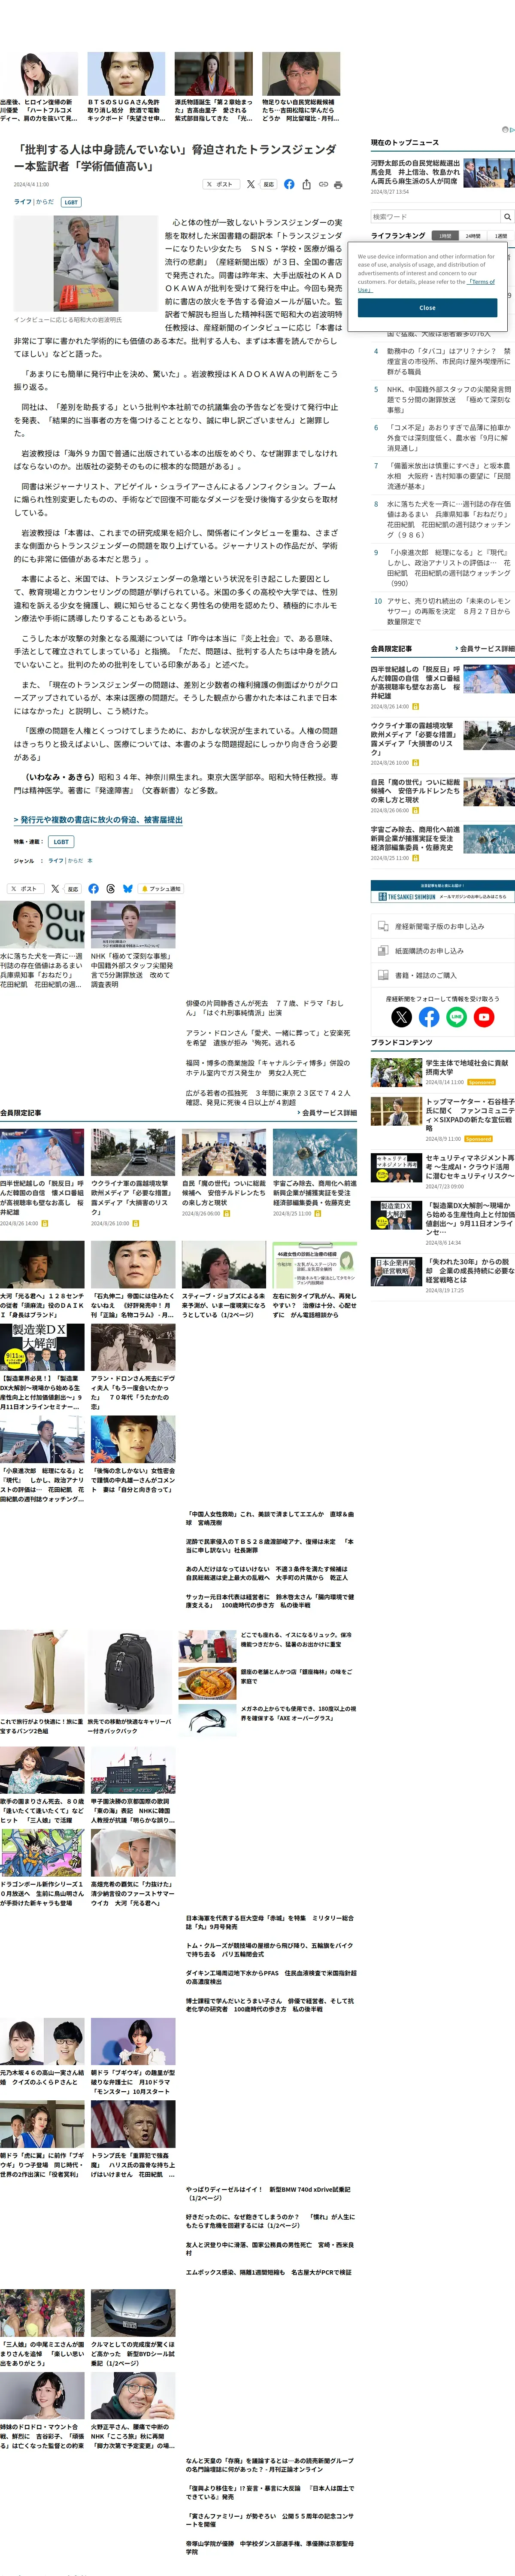Open the beige pants product thumbnail
515x2576 pixels.
point(42,1671)
